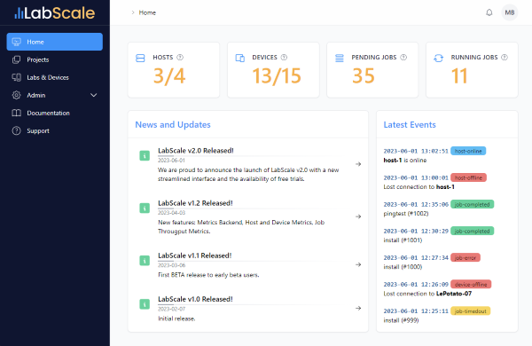This screenshot has width=532, height=346.
Task: Click info icon beside LabScale v1.2 Released
Action: tap(145, 208)
